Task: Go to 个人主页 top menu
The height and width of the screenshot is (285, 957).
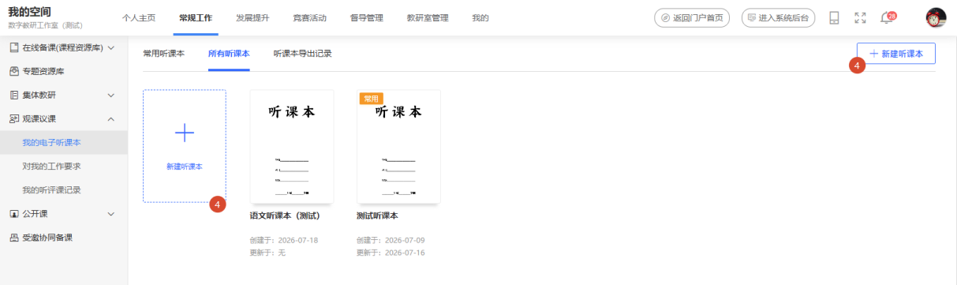Action: pyautogui.click(x=139, y=17)
